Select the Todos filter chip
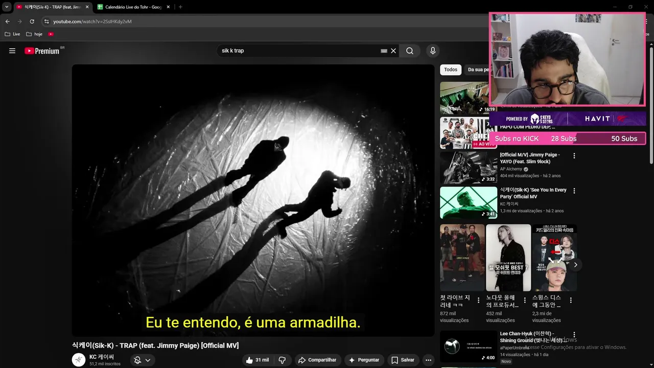The width and height of the screenshot is (654, 368). tap(451, 70)
